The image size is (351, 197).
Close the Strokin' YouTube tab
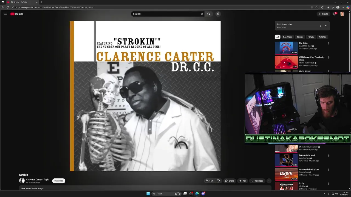pyautogui.click(x=37, y=2)
